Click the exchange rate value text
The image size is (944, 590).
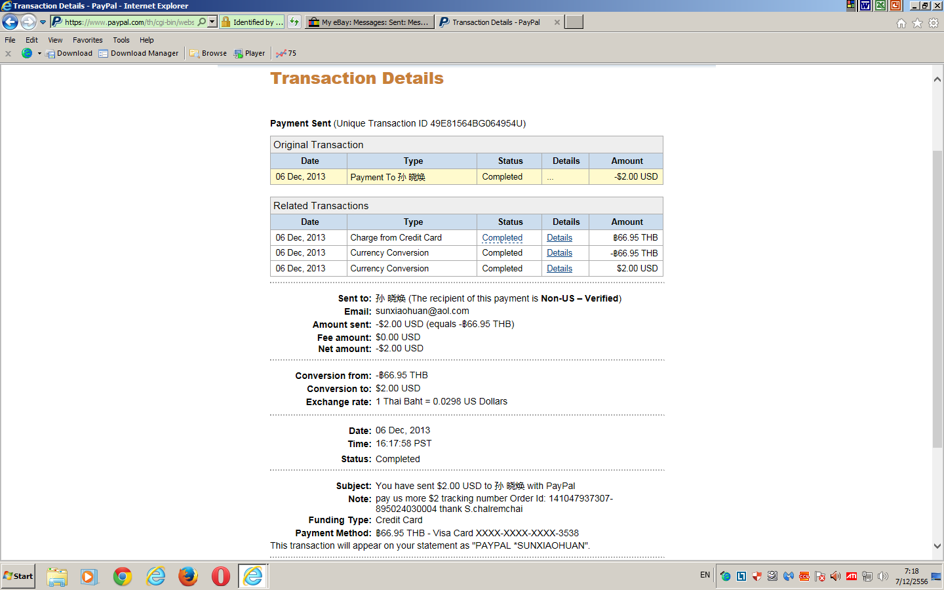click(441, 402)
